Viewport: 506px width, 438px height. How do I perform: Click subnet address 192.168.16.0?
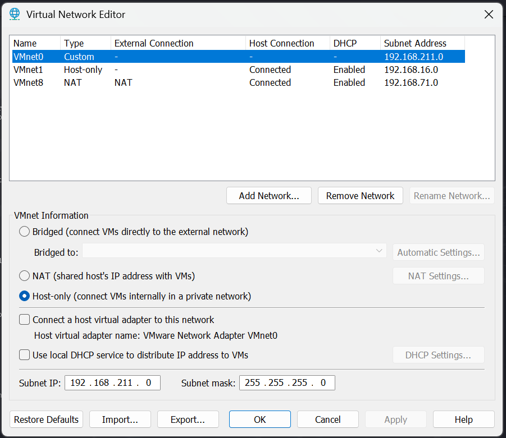point(411,70)
